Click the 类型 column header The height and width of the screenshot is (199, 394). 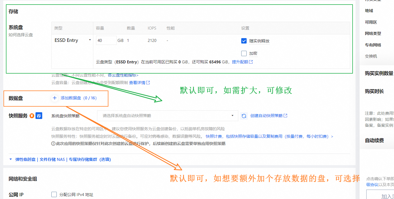pos(58,28)
